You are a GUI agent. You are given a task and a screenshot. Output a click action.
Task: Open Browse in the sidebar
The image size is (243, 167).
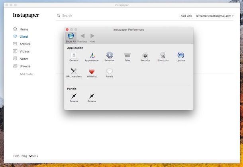(x=22, y=66)
